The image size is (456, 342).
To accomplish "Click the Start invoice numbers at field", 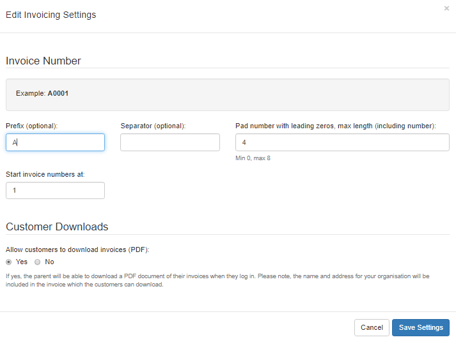I will tap(55, 191).
